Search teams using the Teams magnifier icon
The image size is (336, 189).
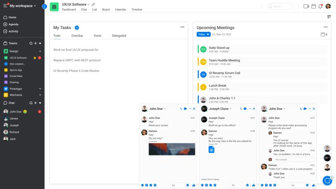pyautogui.click(x=31, y=43)
